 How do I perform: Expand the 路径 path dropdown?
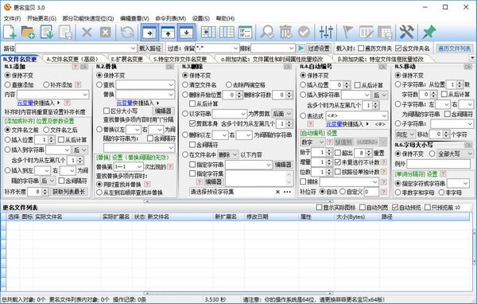[134, 48]
